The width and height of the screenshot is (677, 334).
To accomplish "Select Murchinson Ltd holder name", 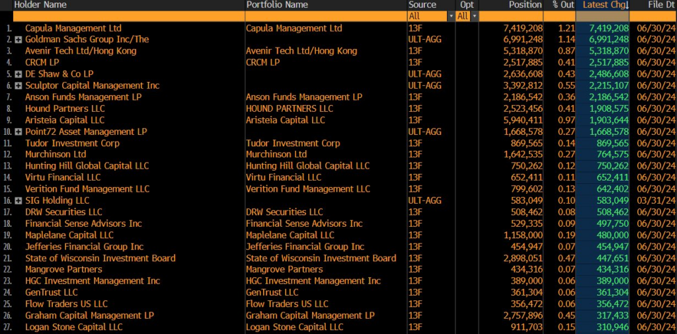I will point(56,154).
